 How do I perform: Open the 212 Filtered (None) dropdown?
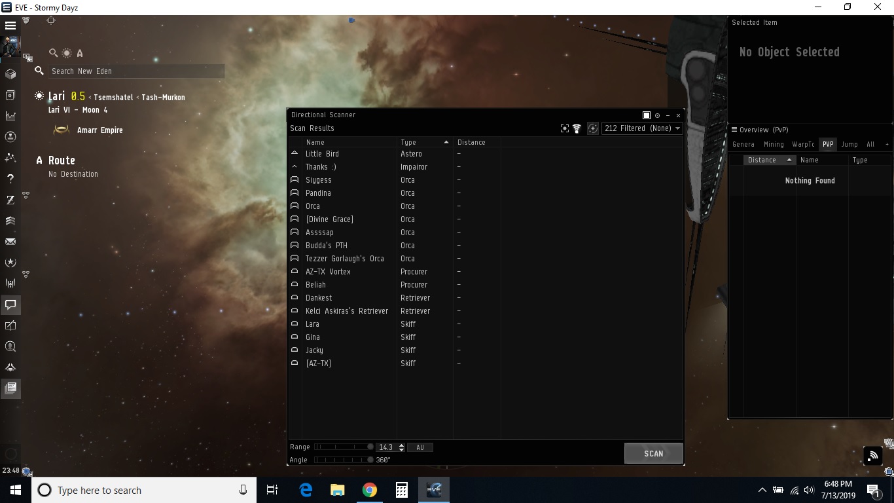click(x=642, y=128)
